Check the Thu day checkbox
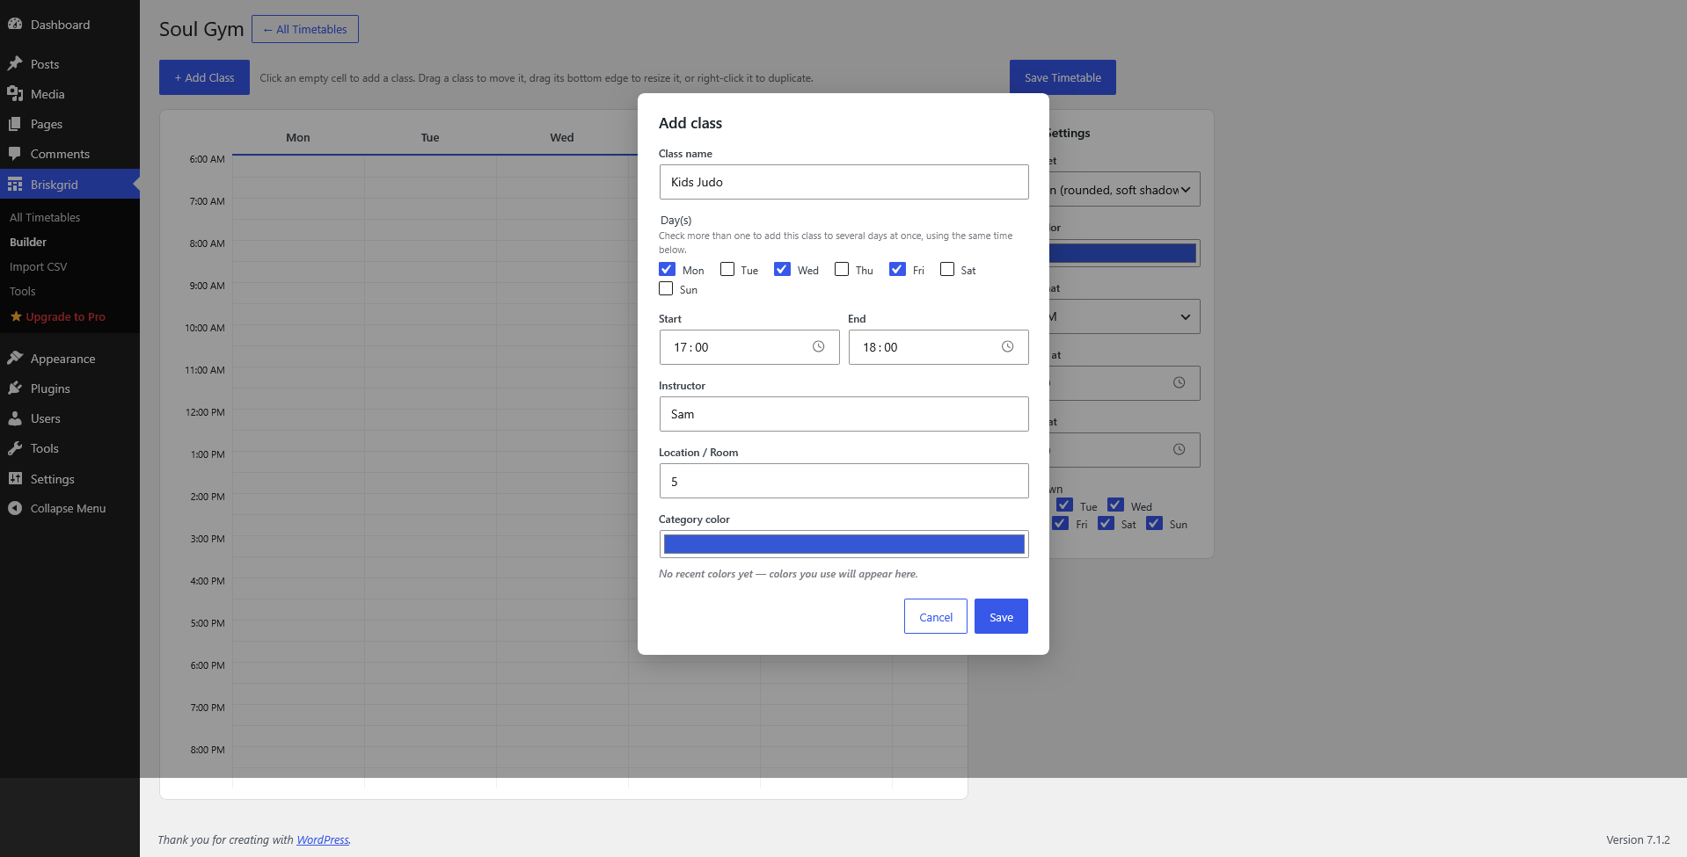The image size is (1687, 857). pos(842,269)
